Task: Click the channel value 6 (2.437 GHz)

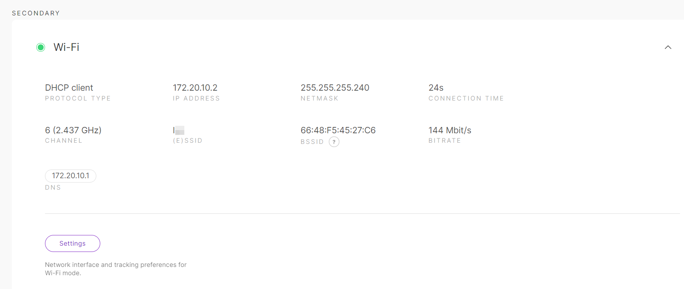Action: tap(73, 130)
